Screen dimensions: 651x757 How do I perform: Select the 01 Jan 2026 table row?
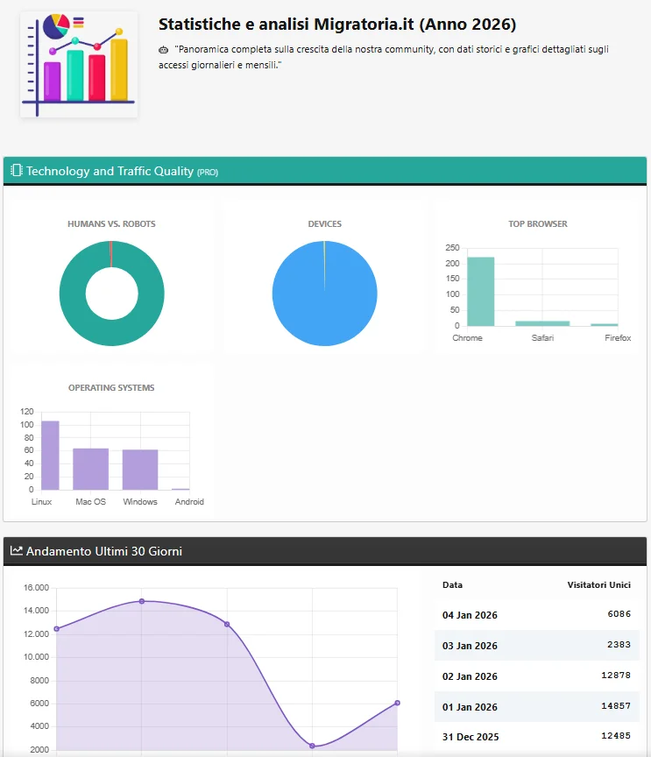point(536,706)
